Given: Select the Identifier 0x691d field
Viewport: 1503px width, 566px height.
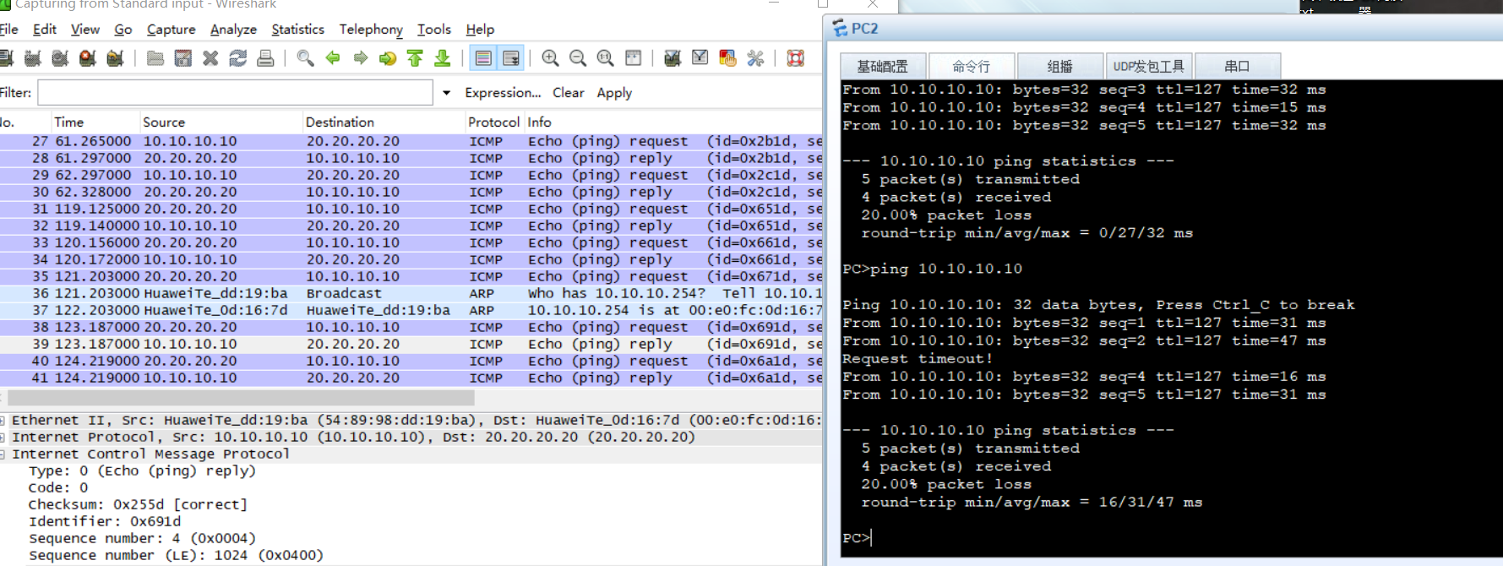Looking at the screenshot, I should (x=104, y=521).
